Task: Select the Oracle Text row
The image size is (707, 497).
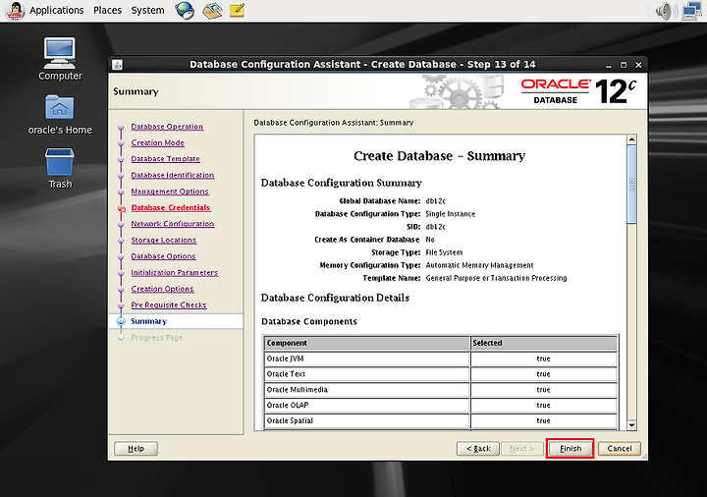Action: tap(441, 374)
